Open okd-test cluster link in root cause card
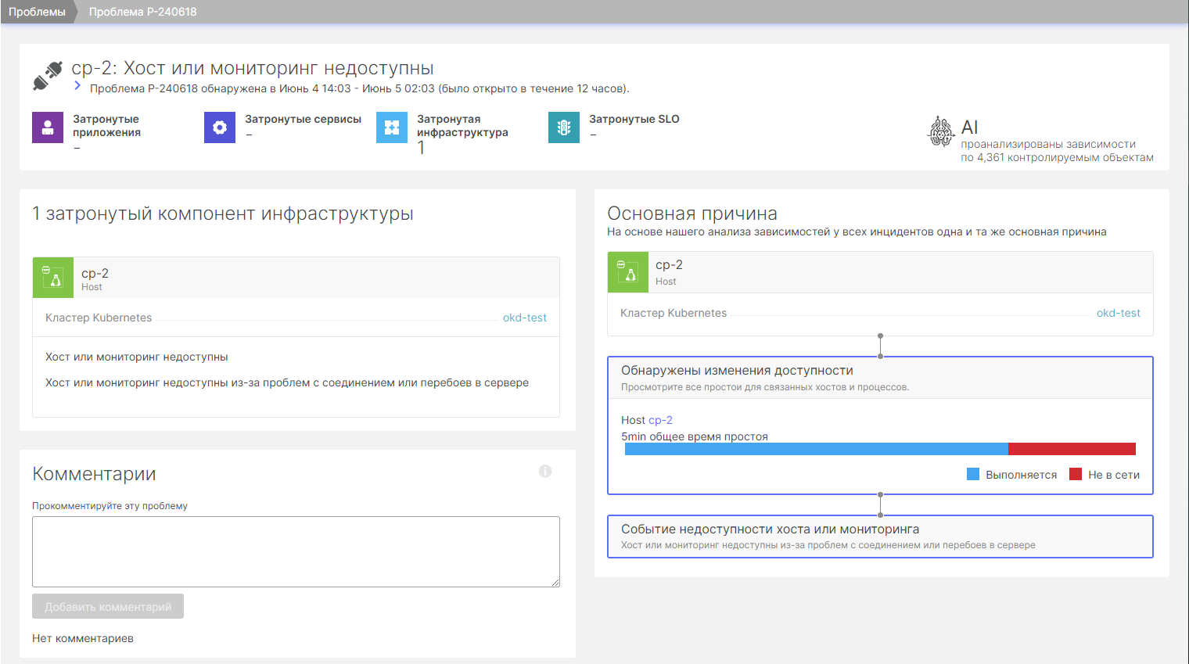The height and width of the screenshot is (664, 1189). 1118,313
